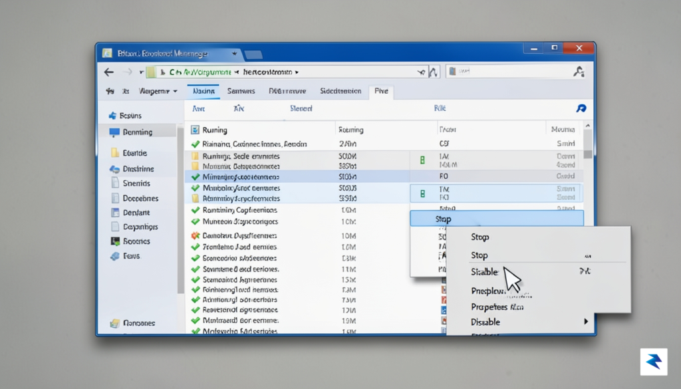Click the 'Slenerd' link under the tabs
This screenshot has width=681, height=389.
pyautogui.click(x=301, y=108)
